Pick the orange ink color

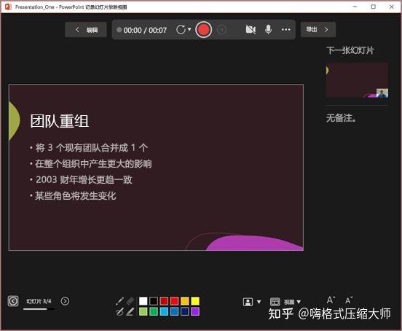185,301
